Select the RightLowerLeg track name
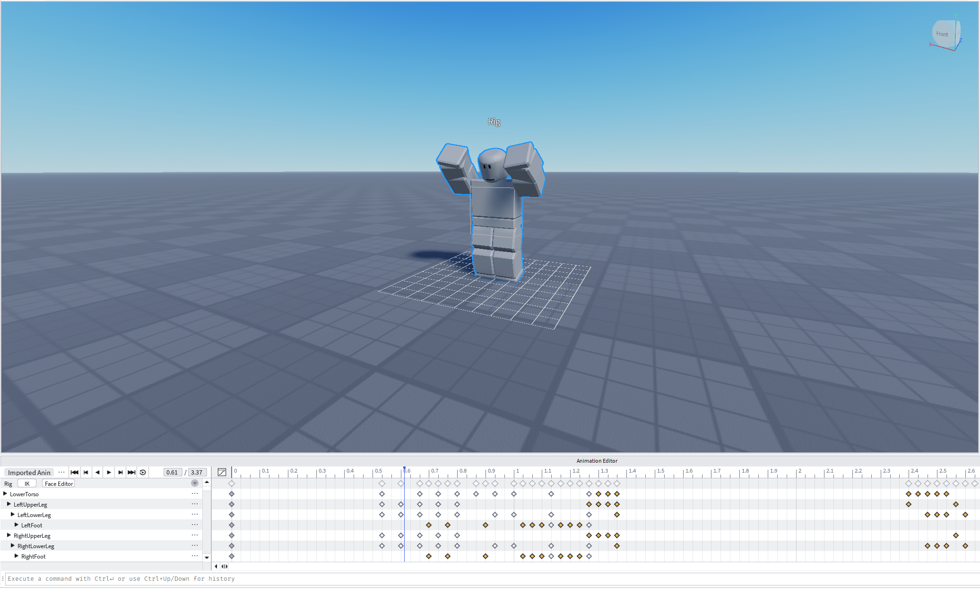The width and height of the screenshot is (980, 602). pyautogui.click(x=36, y=546)
